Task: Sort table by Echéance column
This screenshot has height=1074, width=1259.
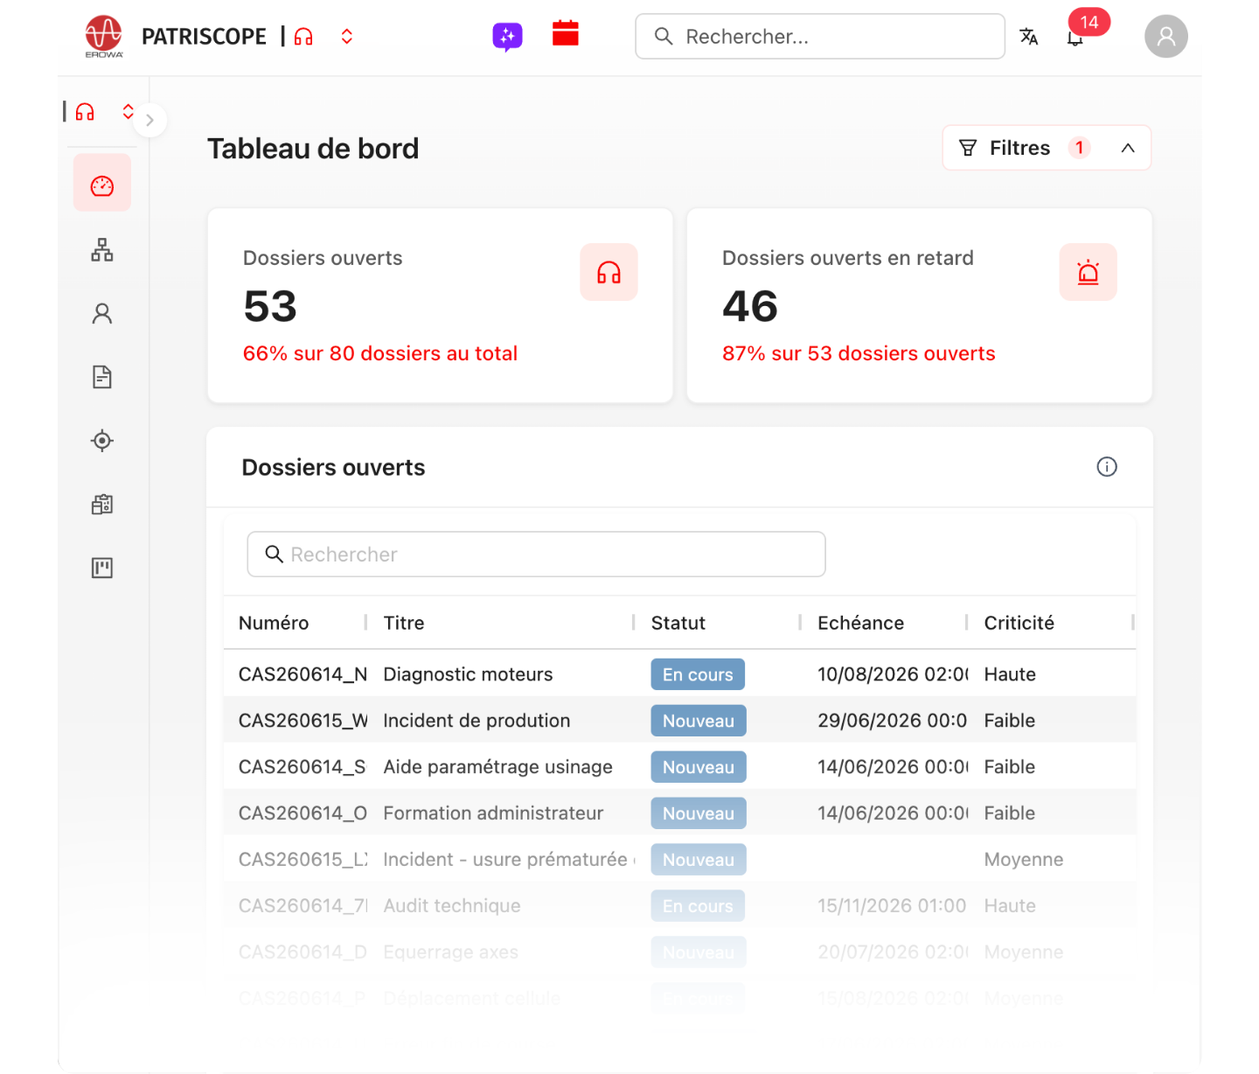Action: [x=861, y=623]
